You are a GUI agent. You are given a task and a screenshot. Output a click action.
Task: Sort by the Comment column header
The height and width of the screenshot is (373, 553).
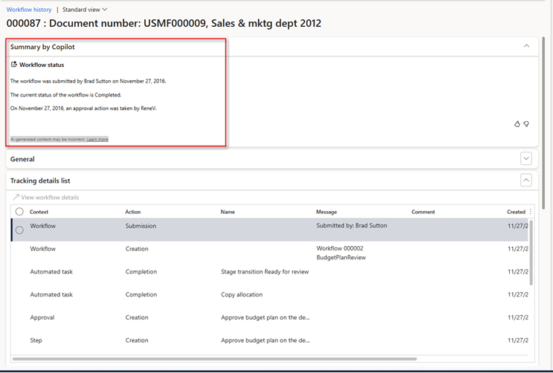pyautogui.click(x=423, y=212)
